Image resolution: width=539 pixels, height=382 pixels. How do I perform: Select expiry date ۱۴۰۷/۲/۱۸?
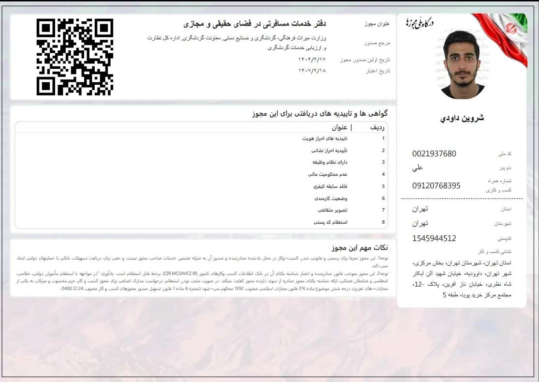point(312,71)
